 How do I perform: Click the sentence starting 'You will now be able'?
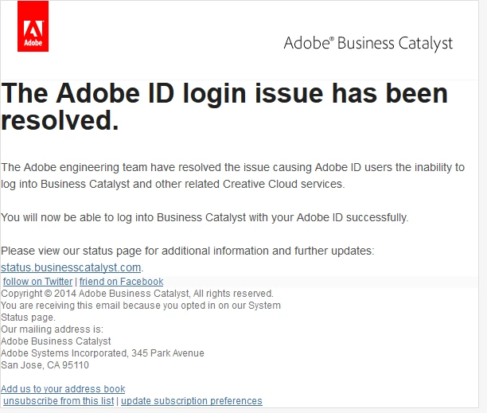pos(205,217)
